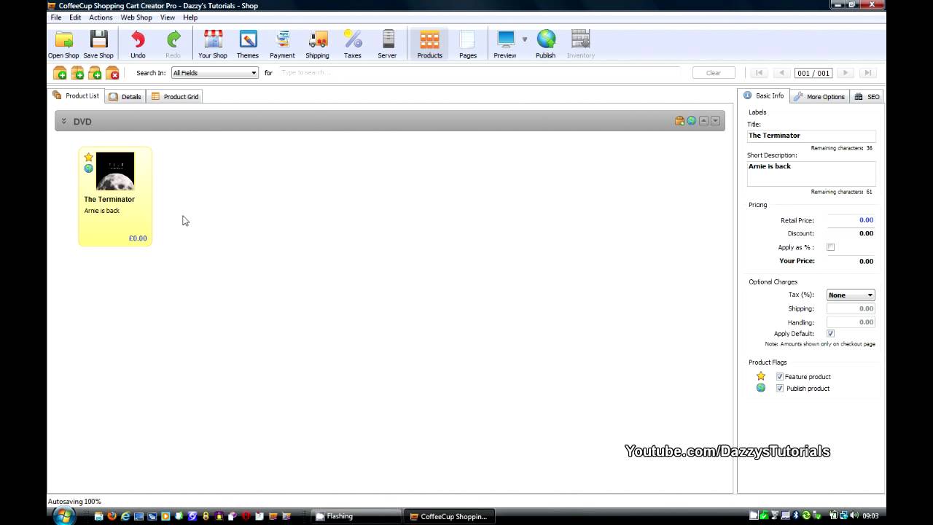Open the Edit menu

point(75,17)
